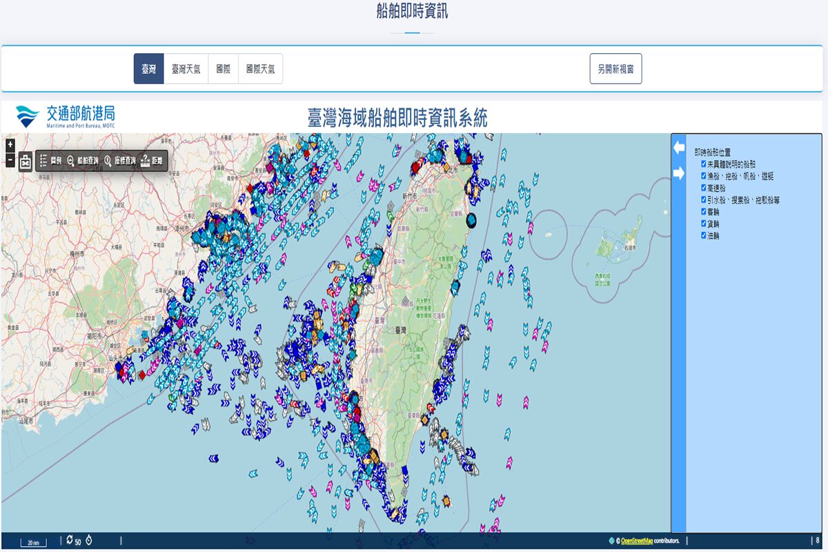
Task: Zoom in the map with plus button
Action: [x=10, y=145]
